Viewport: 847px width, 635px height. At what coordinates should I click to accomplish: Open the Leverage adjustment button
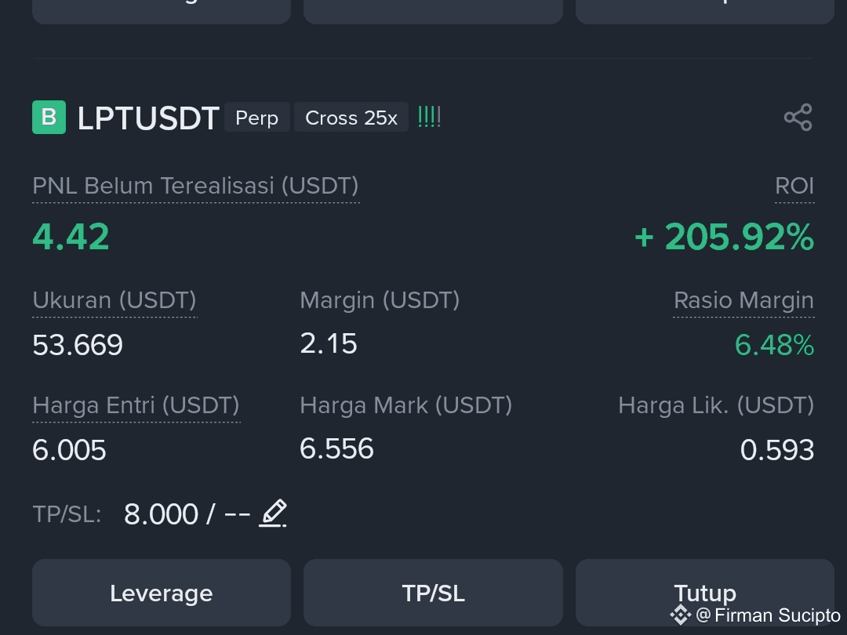[162, 593]
